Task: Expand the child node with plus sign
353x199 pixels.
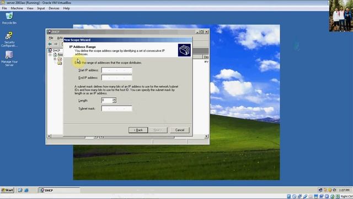Action: pyautogui.click(x=55, y=59)
